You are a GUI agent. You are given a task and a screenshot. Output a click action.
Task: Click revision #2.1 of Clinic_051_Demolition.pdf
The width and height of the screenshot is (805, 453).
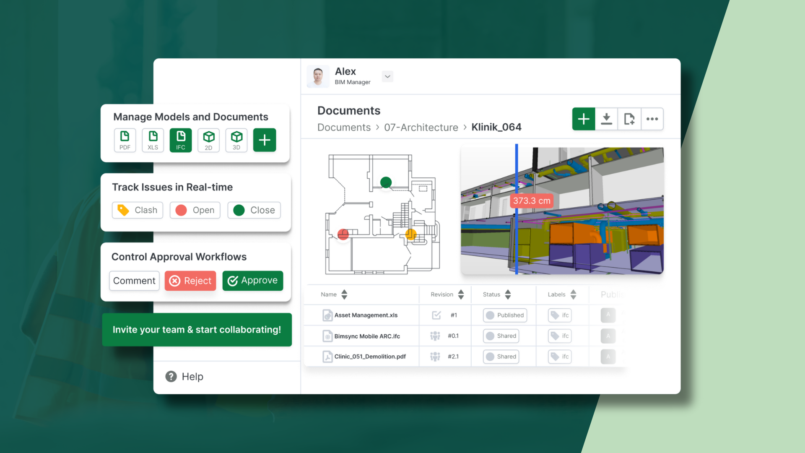pyautogui.click(x=453, y=357)
